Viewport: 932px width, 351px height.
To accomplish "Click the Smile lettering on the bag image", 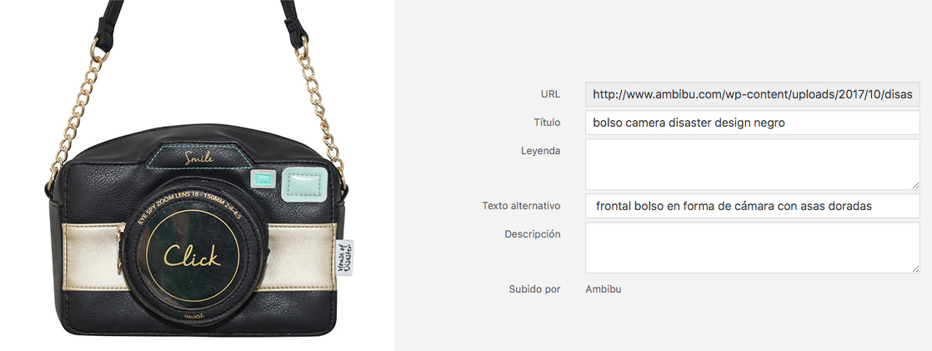I will 198,159.
